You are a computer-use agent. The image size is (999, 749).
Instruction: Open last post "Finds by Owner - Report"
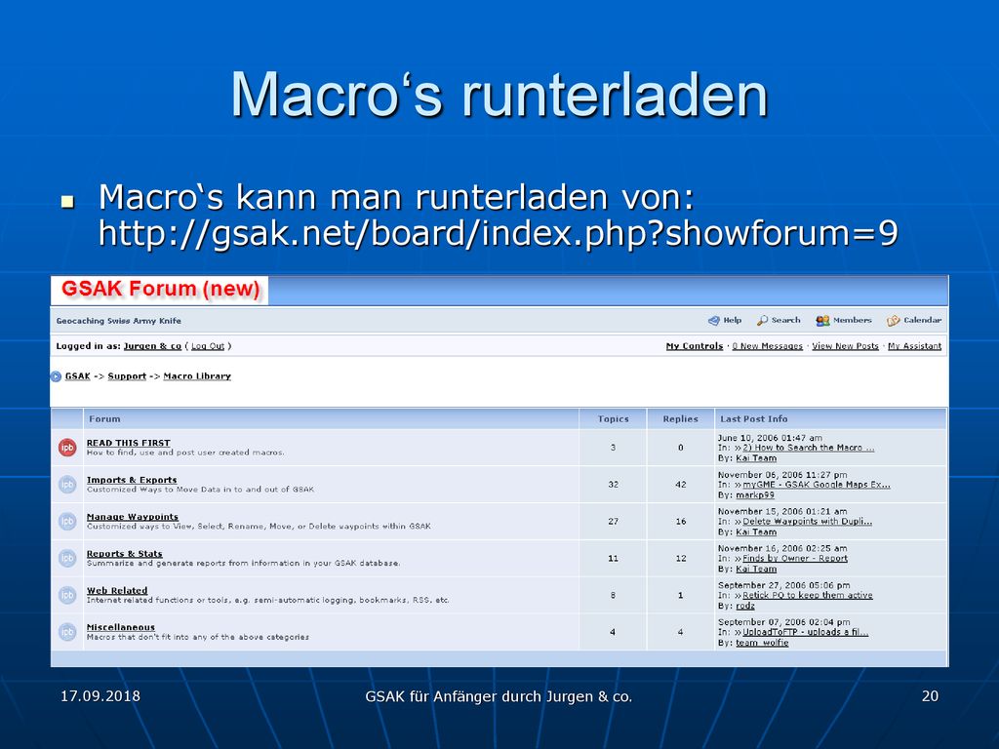click(x=795, y=559)
